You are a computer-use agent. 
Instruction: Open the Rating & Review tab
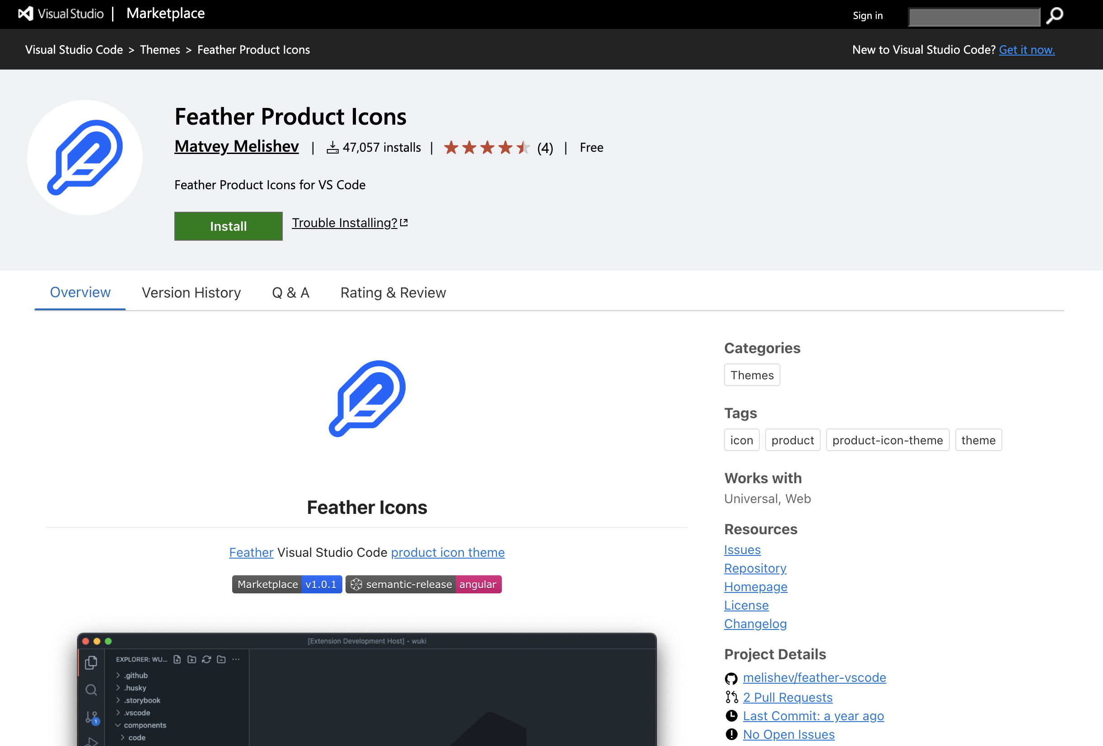pos(393,292)
